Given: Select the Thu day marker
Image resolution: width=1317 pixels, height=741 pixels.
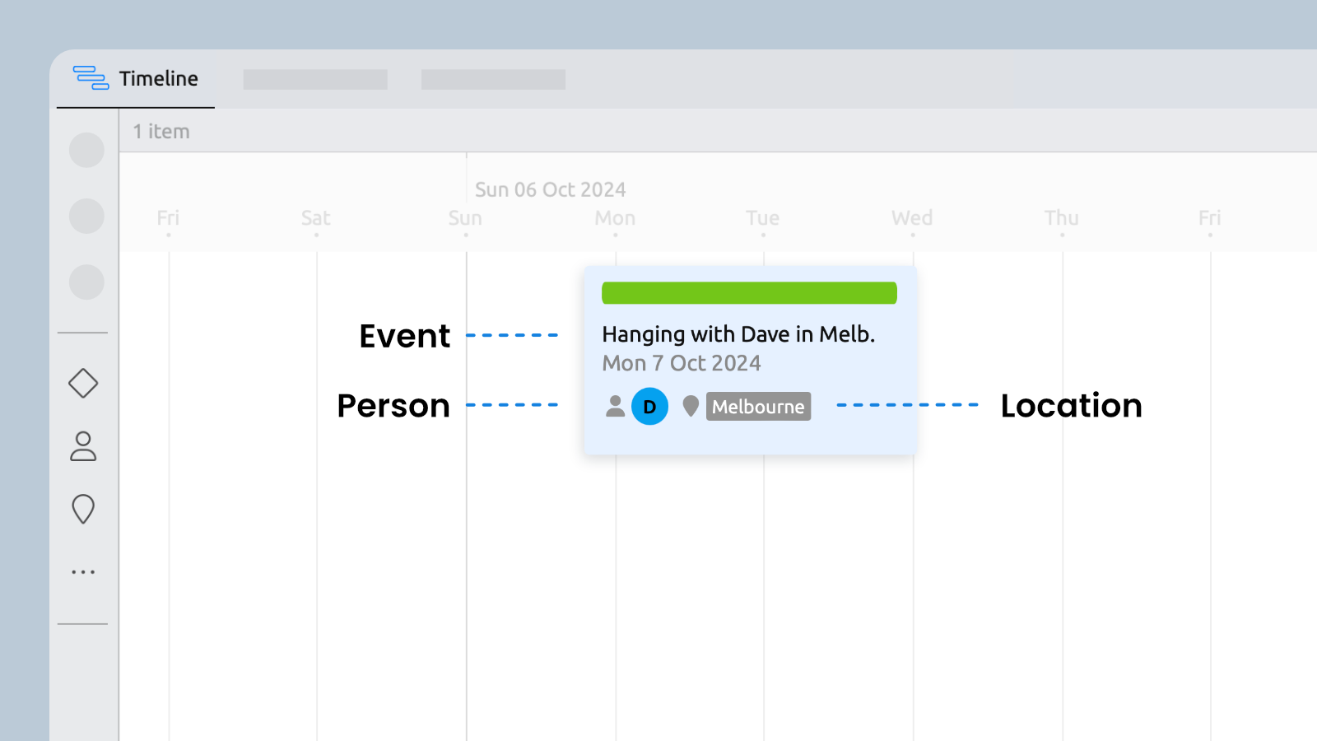Looking at the screenshot, I should pyautogui.click(x=1062, y=218).
